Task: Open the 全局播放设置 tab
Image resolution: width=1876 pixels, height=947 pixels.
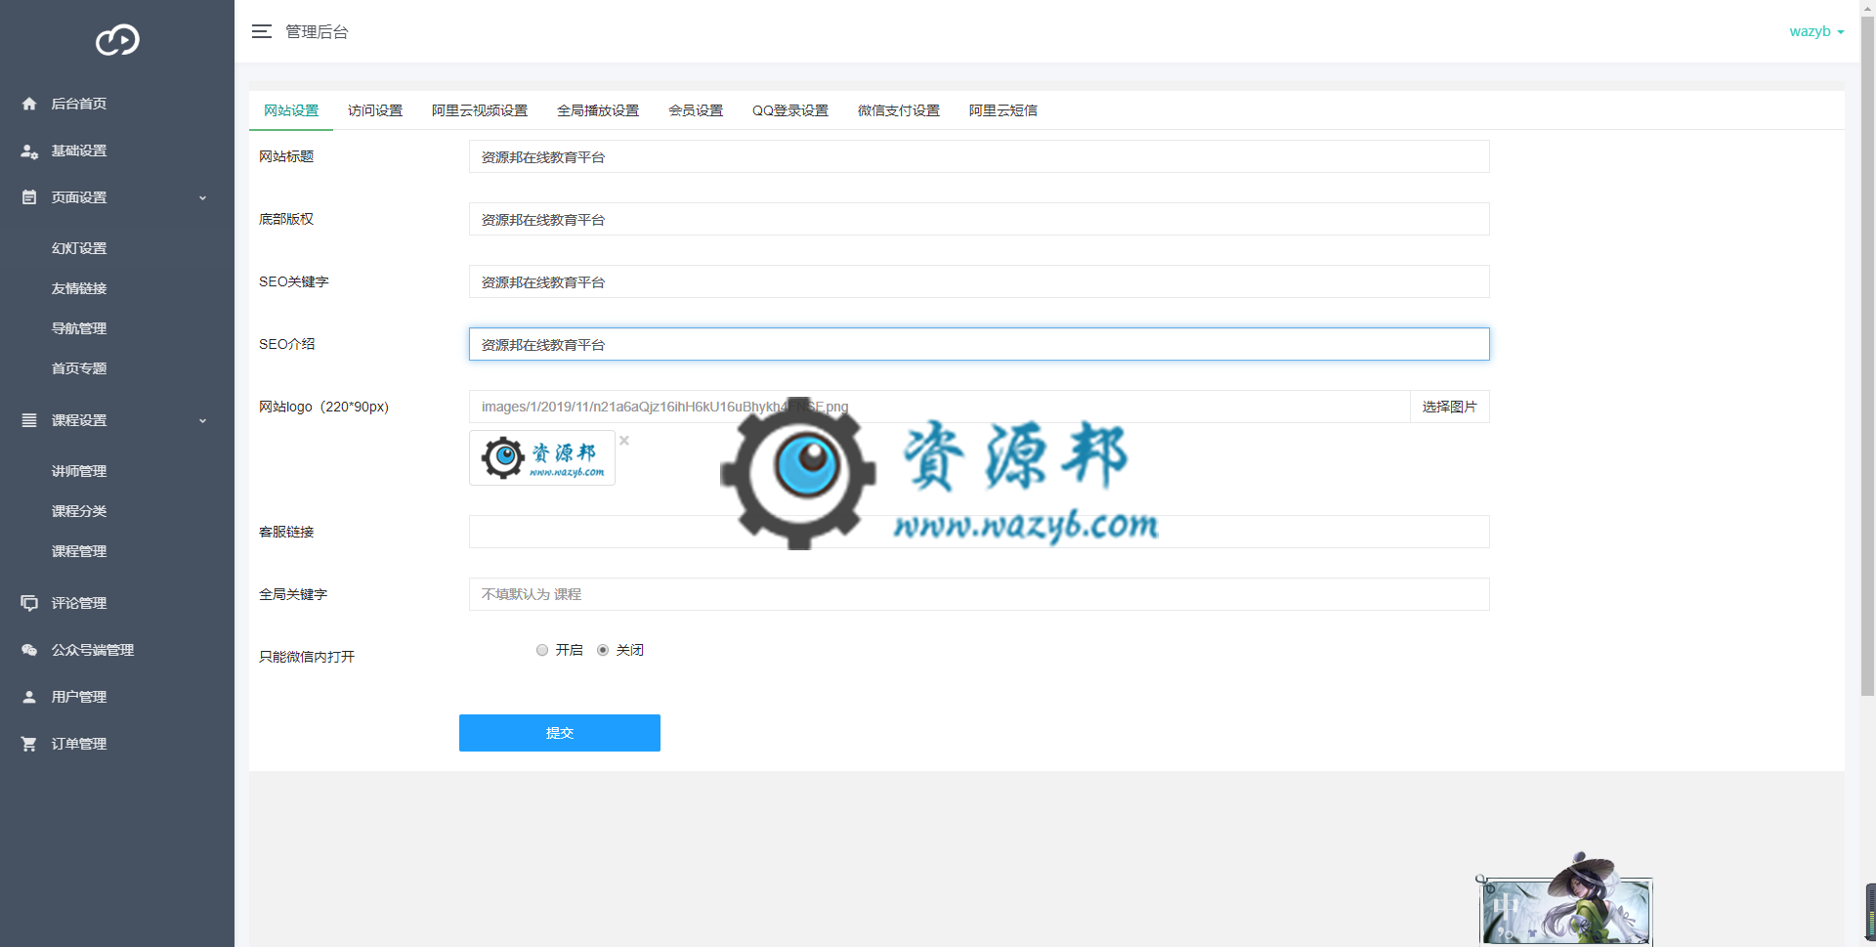Action: pos(598,110)
